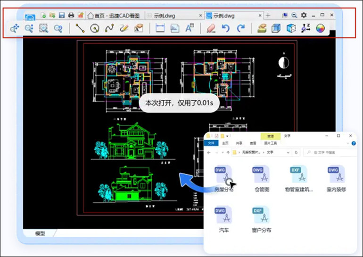Expand recent locations dropdown in Explorer

(x=223, y=153)
